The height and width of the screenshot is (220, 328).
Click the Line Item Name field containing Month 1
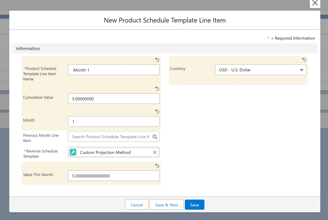click(x=113, y=70)
